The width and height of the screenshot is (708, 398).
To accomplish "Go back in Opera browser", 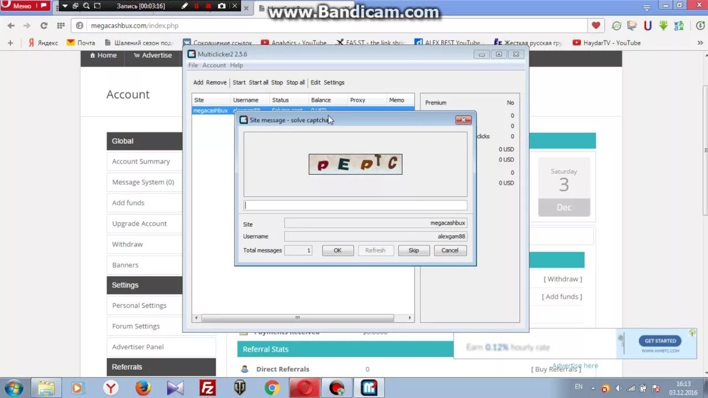I will coord(11,25).
